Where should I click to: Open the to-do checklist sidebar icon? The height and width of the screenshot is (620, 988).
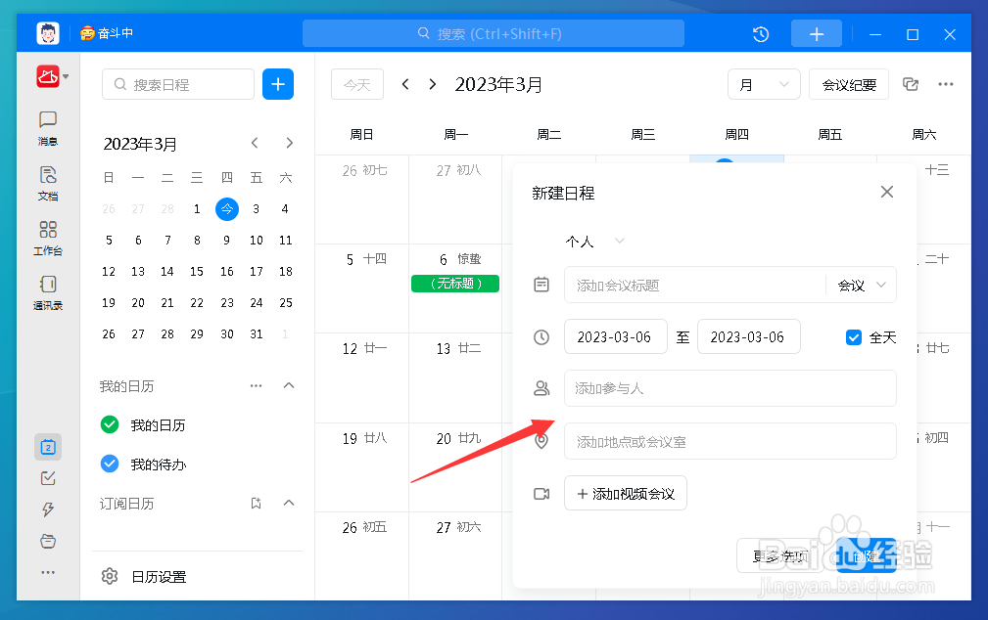pyautogui.click(x=48, y=478)
